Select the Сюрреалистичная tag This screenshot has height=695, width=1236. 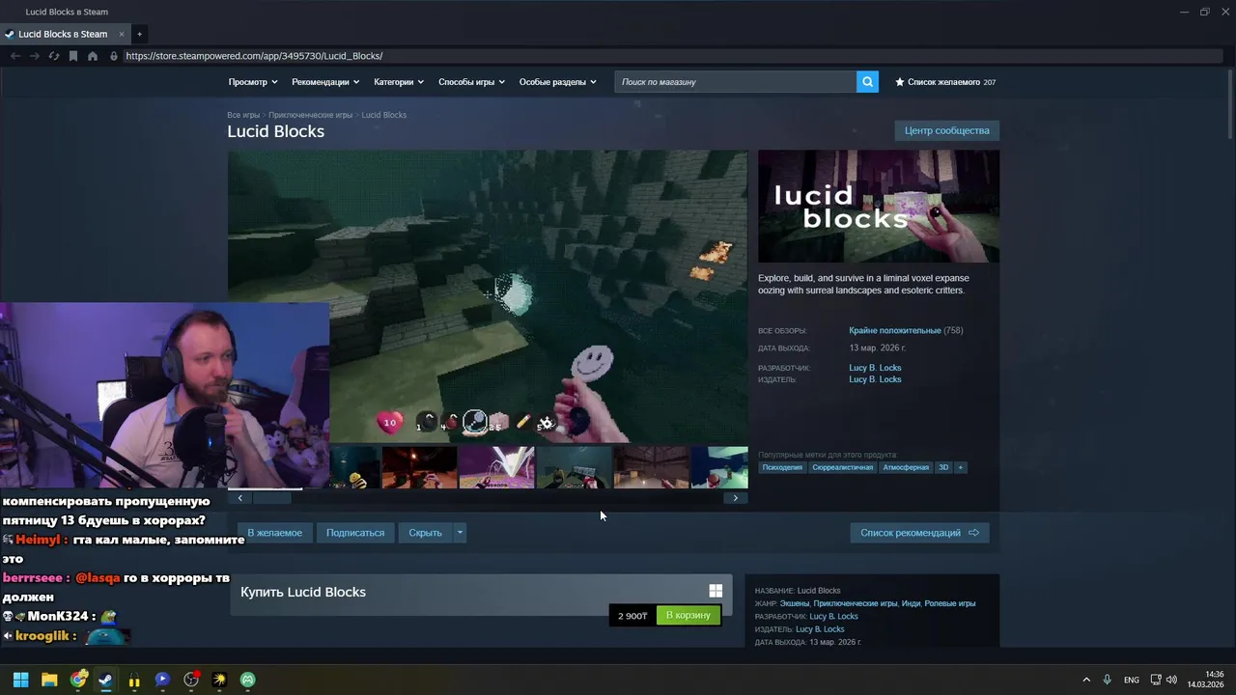click(x=842, y=467)
